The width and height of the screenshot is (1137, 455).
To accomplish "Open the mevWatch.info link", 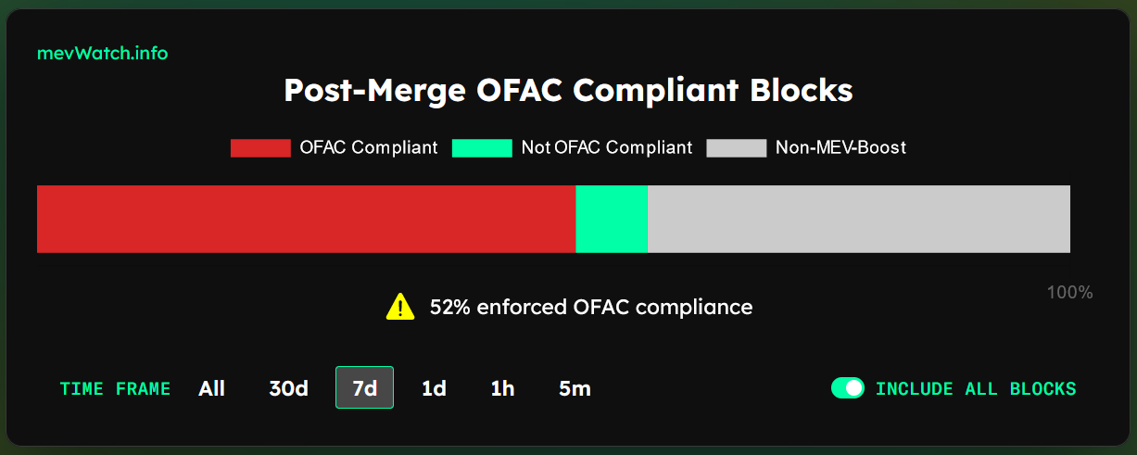I will point(102,53).
